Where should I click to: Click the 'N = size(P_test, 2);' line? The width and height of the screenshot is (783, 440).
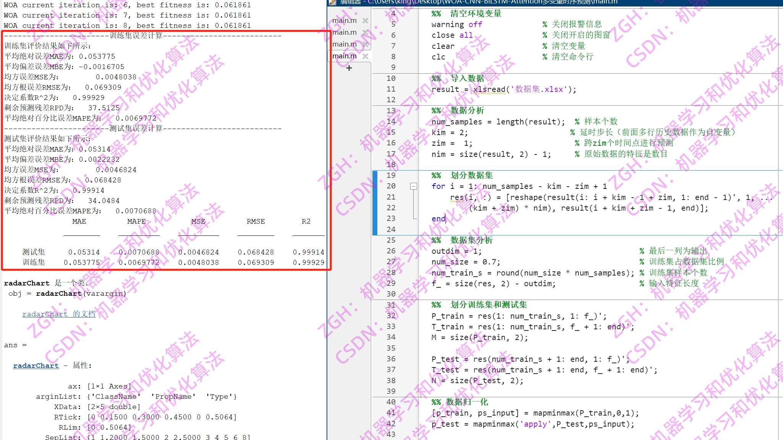click(477, 380)
